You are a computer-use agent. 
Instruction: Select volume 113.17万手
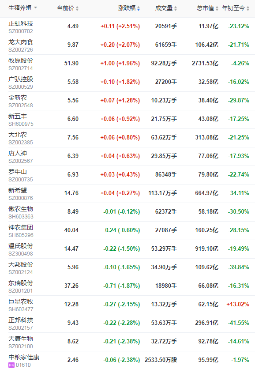tap(162, 193)
